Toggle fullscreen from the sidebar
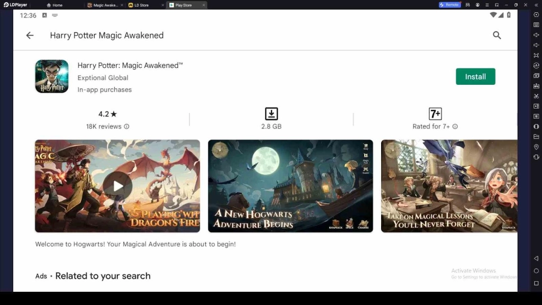The width and height of the screenshot is (542, 305). tap(536, 55)
